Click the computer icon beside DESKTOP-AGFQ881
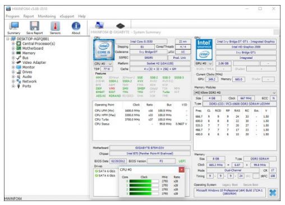The image size is (285, 205). point(13,39)
